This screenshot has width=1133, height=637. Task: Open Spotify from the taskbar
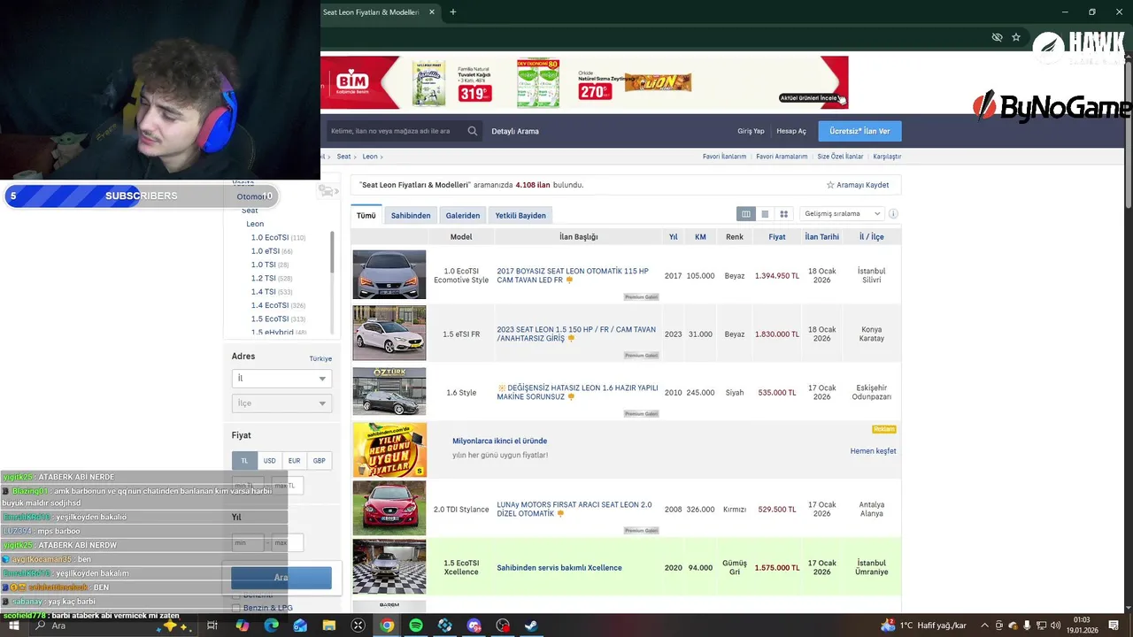pos(416,625)
